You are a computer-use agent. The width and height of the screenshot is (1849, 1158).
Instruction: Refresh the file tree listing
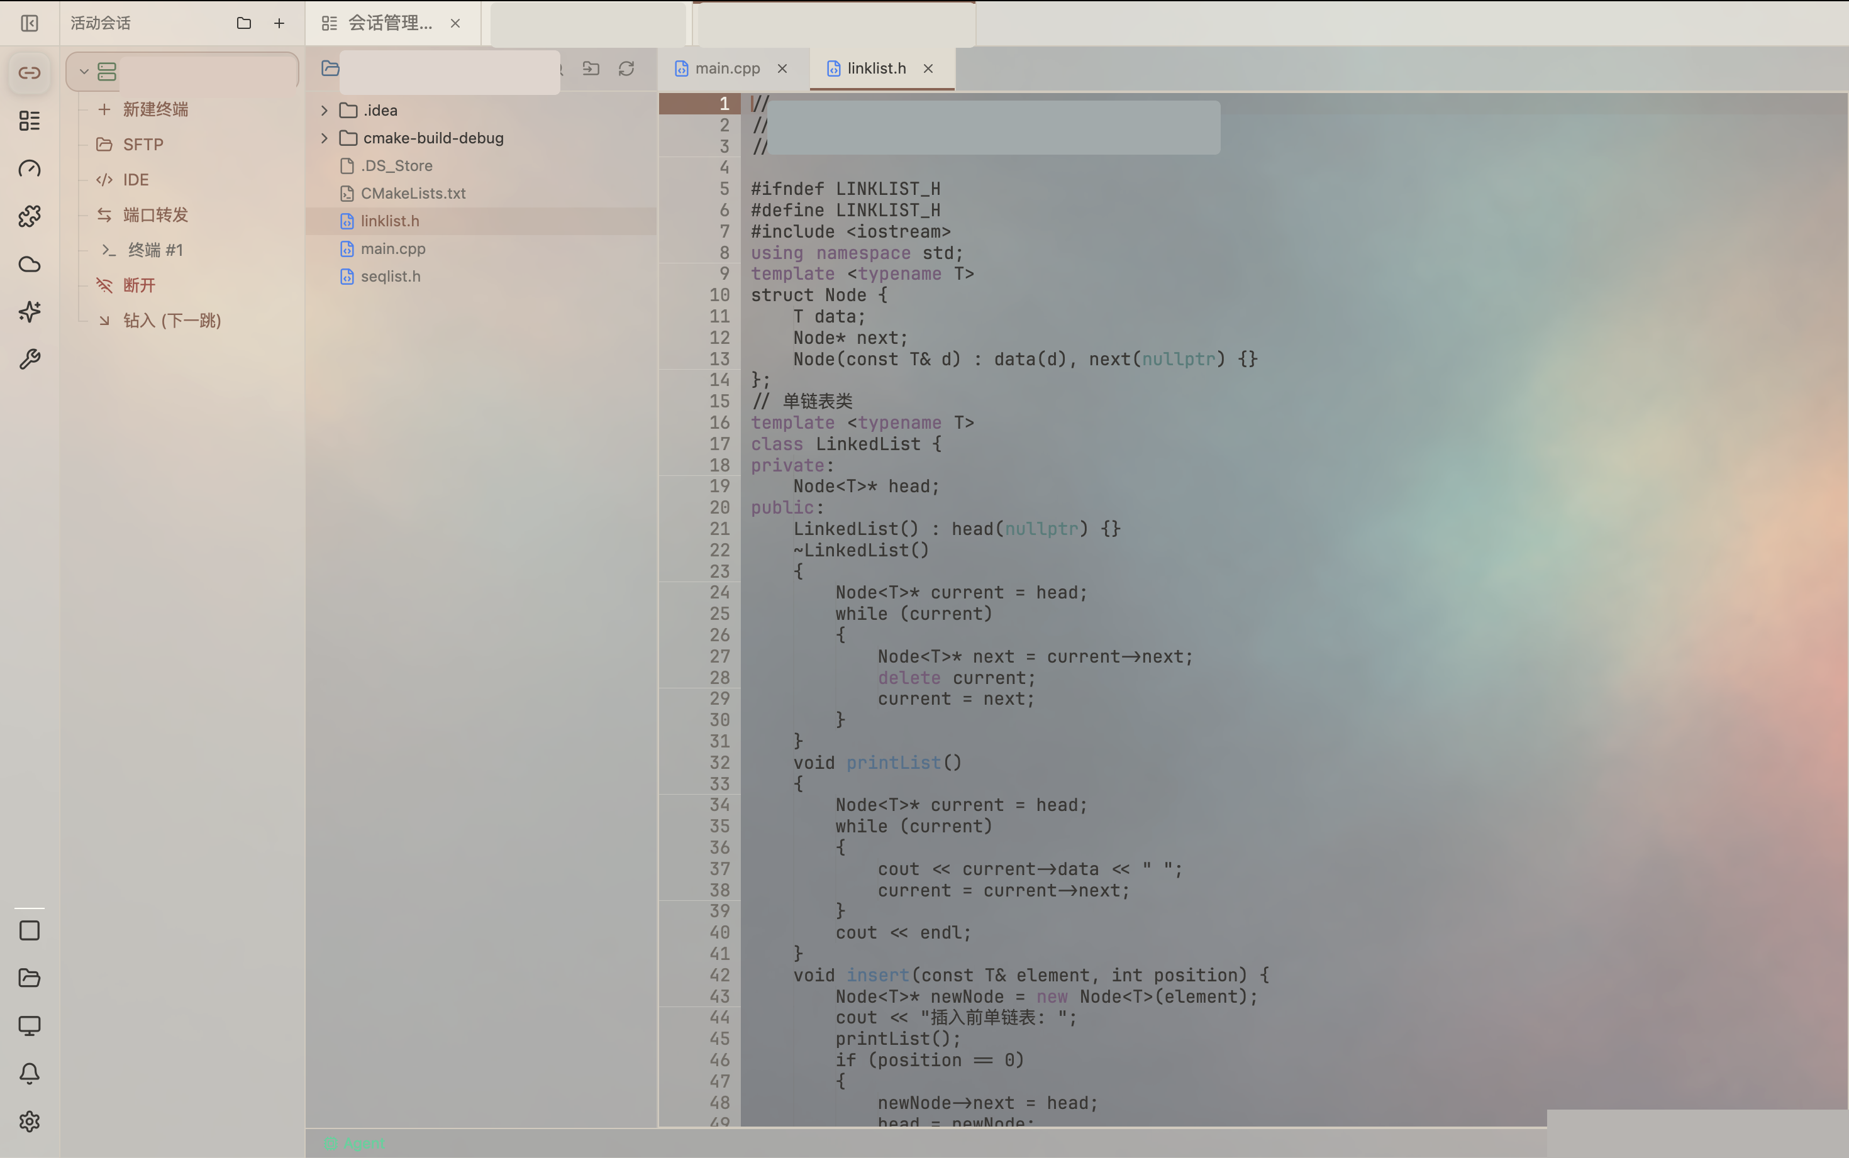click(626, 68)
